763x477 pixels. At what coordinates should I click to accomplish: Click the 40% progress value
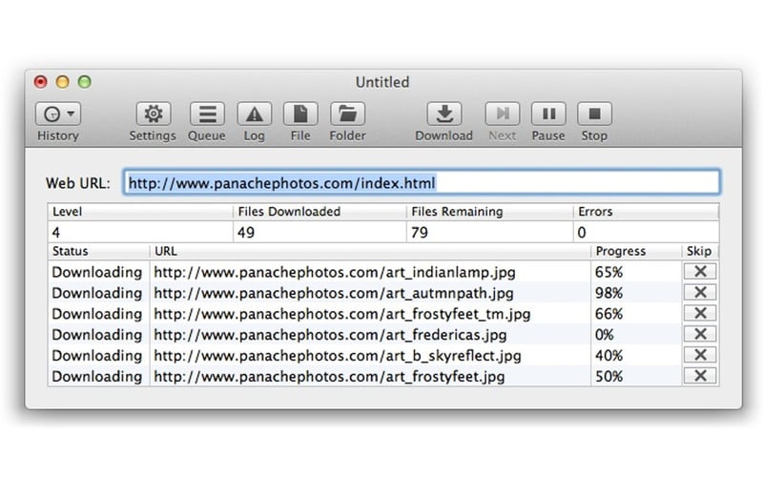608,356
